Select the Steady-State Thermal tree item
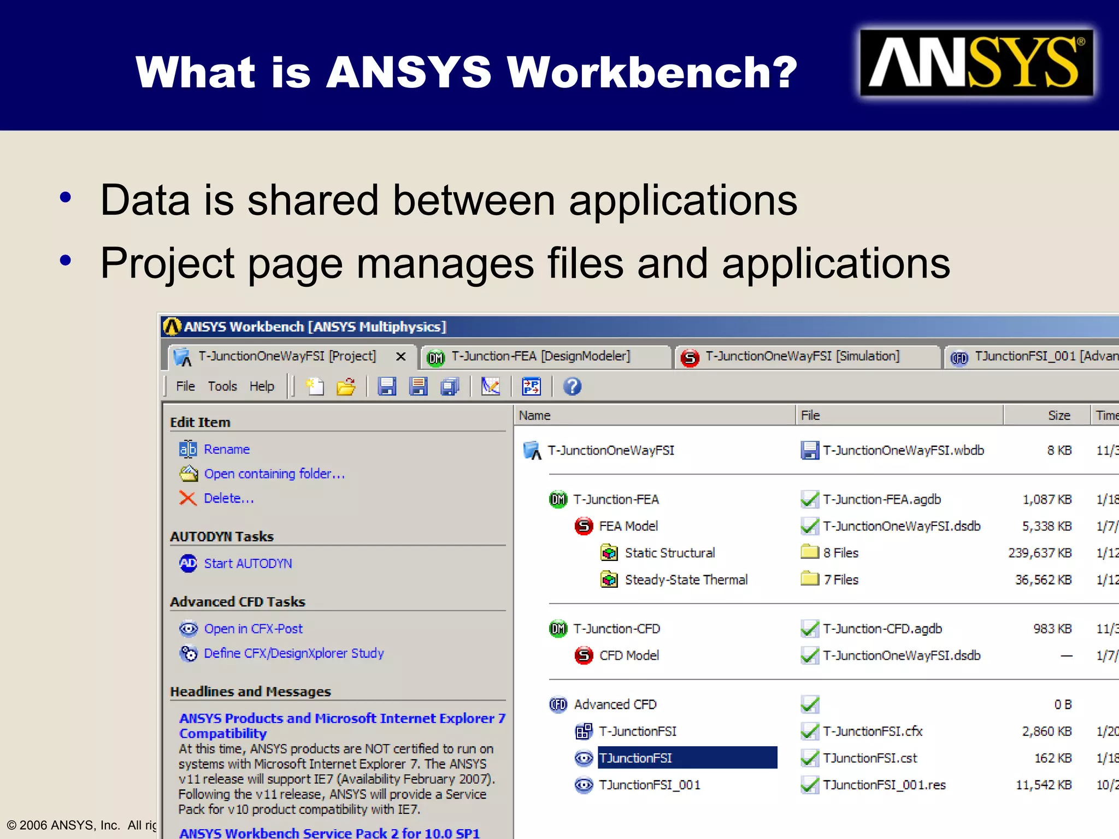The width and height of the screenshot is (1119, 839). pos(686,580)
